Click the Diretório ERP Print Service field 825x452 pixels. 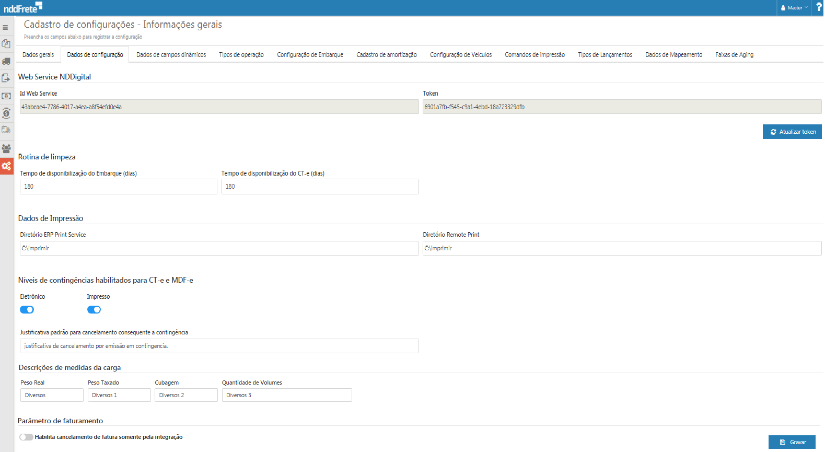pos(219,248)
